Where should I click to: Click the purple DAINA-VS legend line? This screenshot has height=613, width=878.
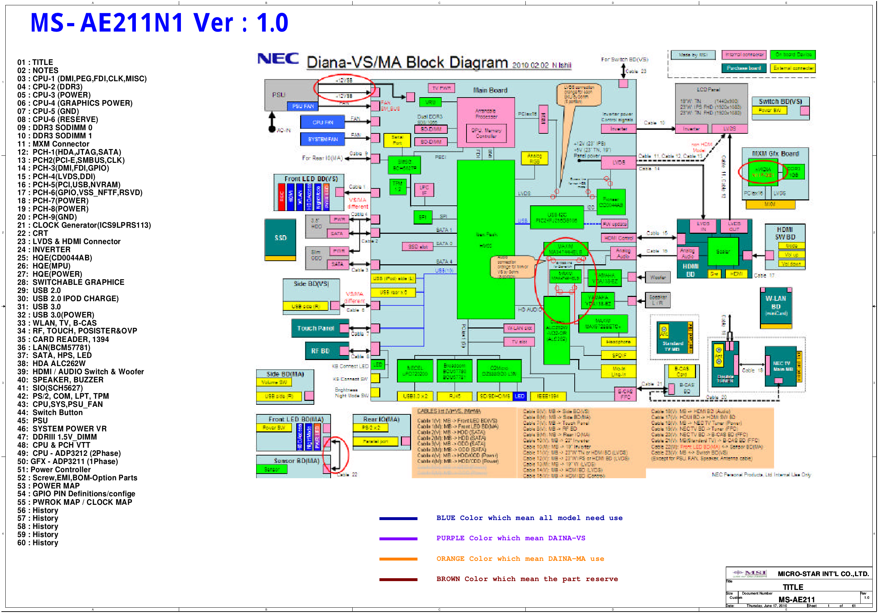[398, 539]
